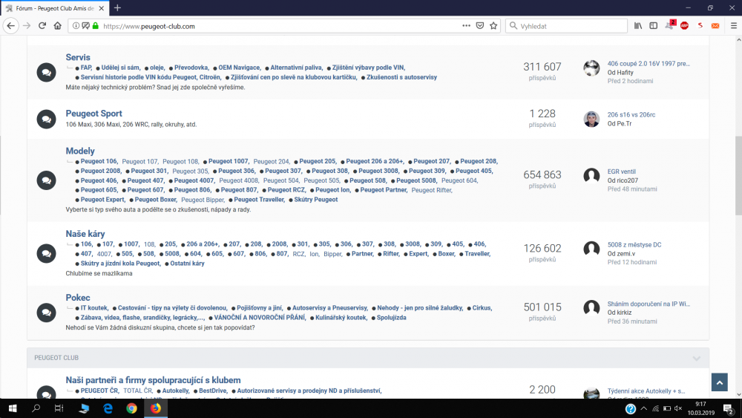
Task: Open Autokelly partner subforum
Action: click(x=176, y=391)
